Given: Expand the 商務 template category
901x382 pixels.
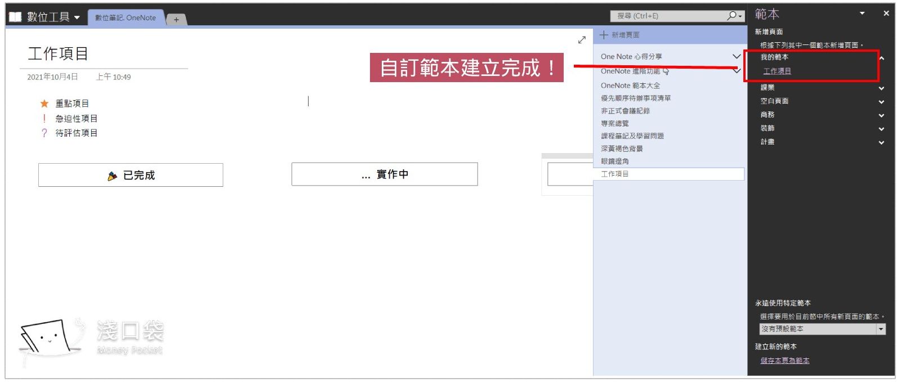Looking at the screenshot, I should (x=881, y=115).
